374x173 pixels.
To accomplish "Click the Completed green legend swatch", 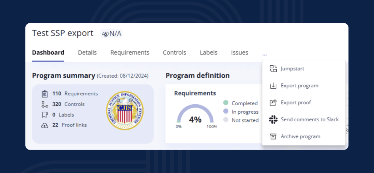I will coord(226,103).
